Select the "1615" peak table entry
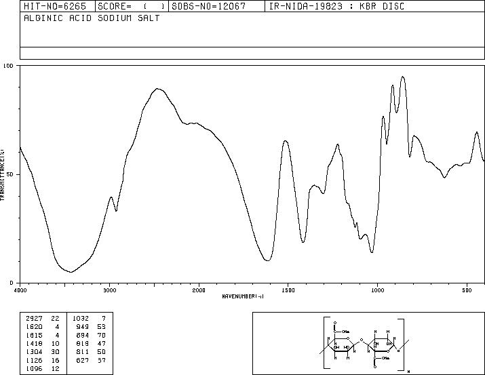Image resolution: width=485 pixels, height=375 pixels. [34, 335]
